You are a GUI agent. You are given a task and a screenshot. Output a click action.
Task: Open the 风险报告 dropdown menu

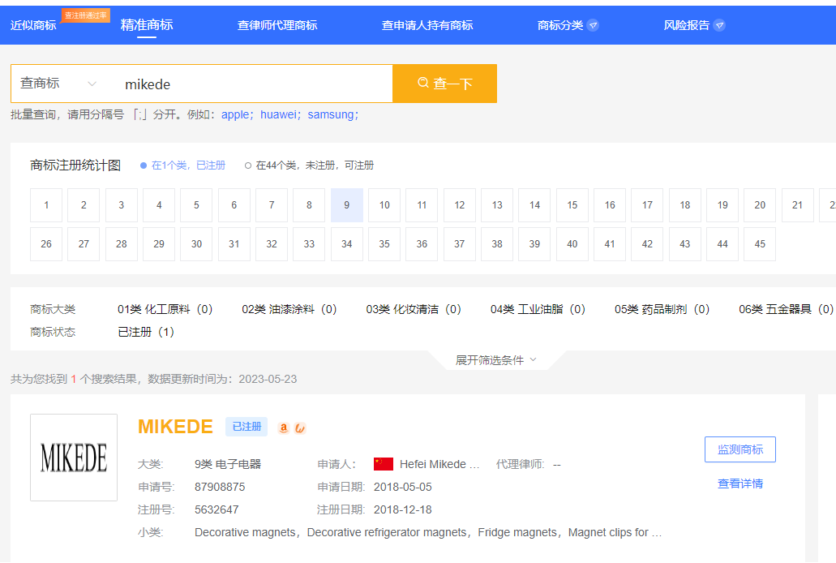pos(688,24)
